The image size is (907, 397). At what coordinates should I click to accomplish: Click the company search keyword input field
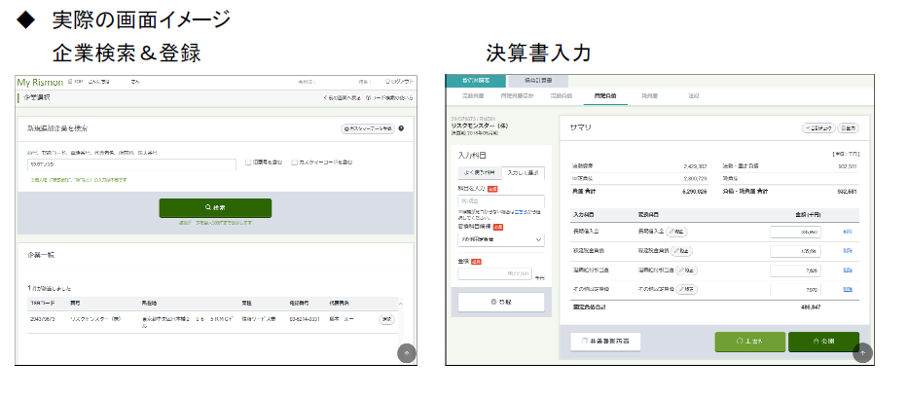tap(130, 164)
